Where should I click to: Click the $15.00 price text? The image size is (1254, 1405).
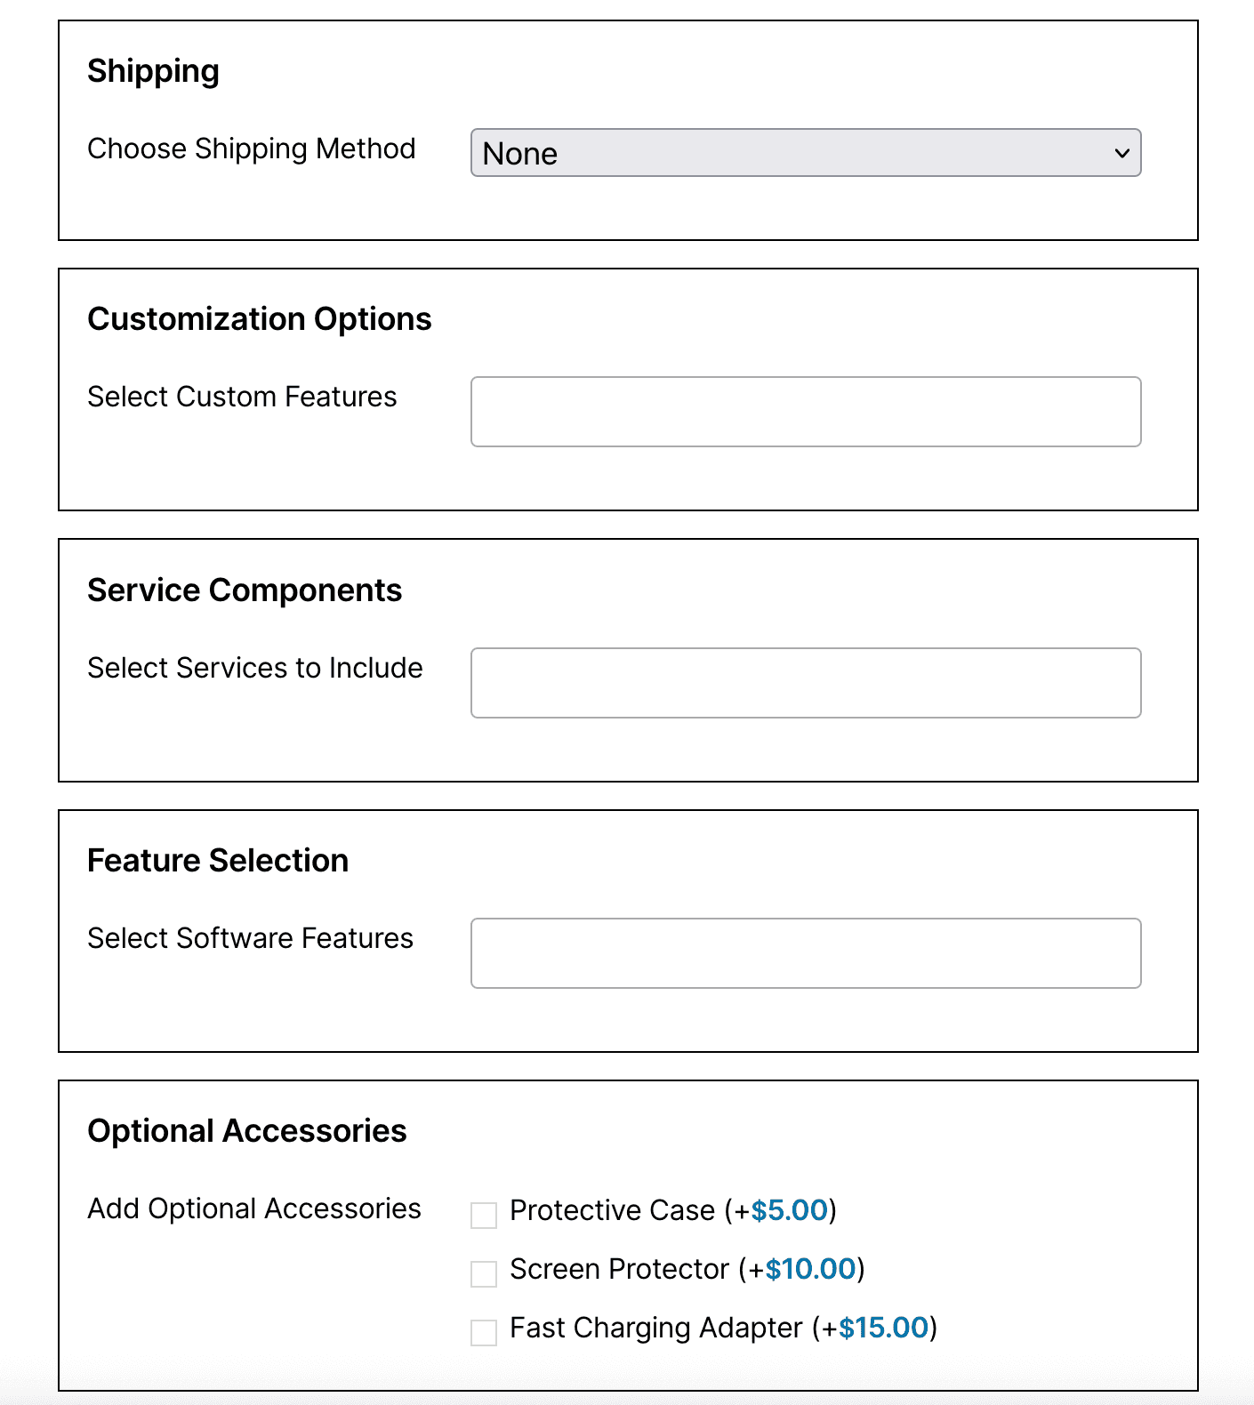[x=883, y=1328]
